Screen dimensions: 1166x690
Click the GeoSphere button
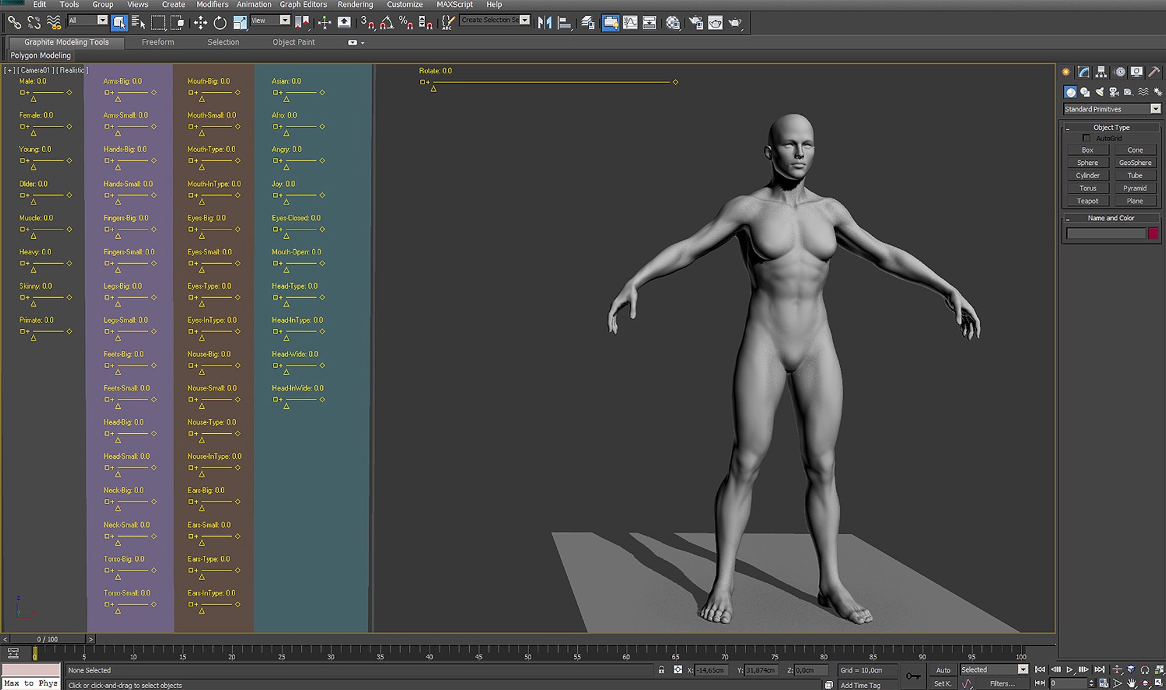coord(1135,163)
